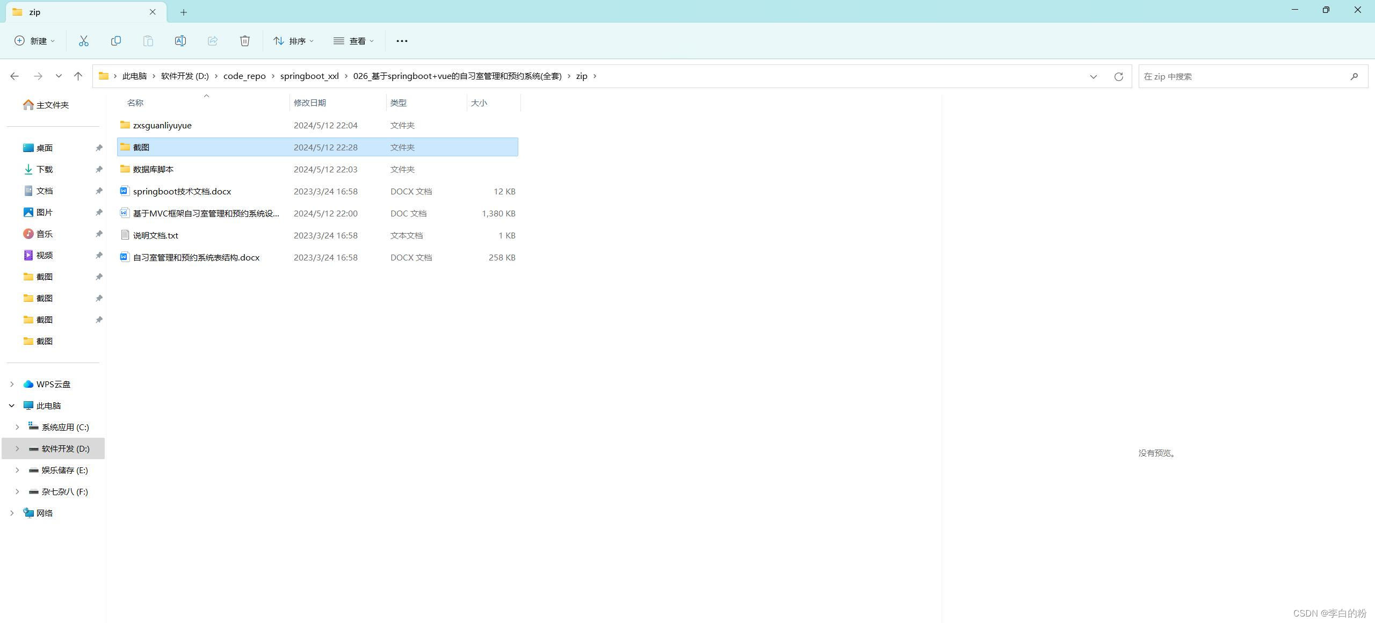Open the 新建 (New) dropdown
1375x623 pixels.
[x=35, y=41]
